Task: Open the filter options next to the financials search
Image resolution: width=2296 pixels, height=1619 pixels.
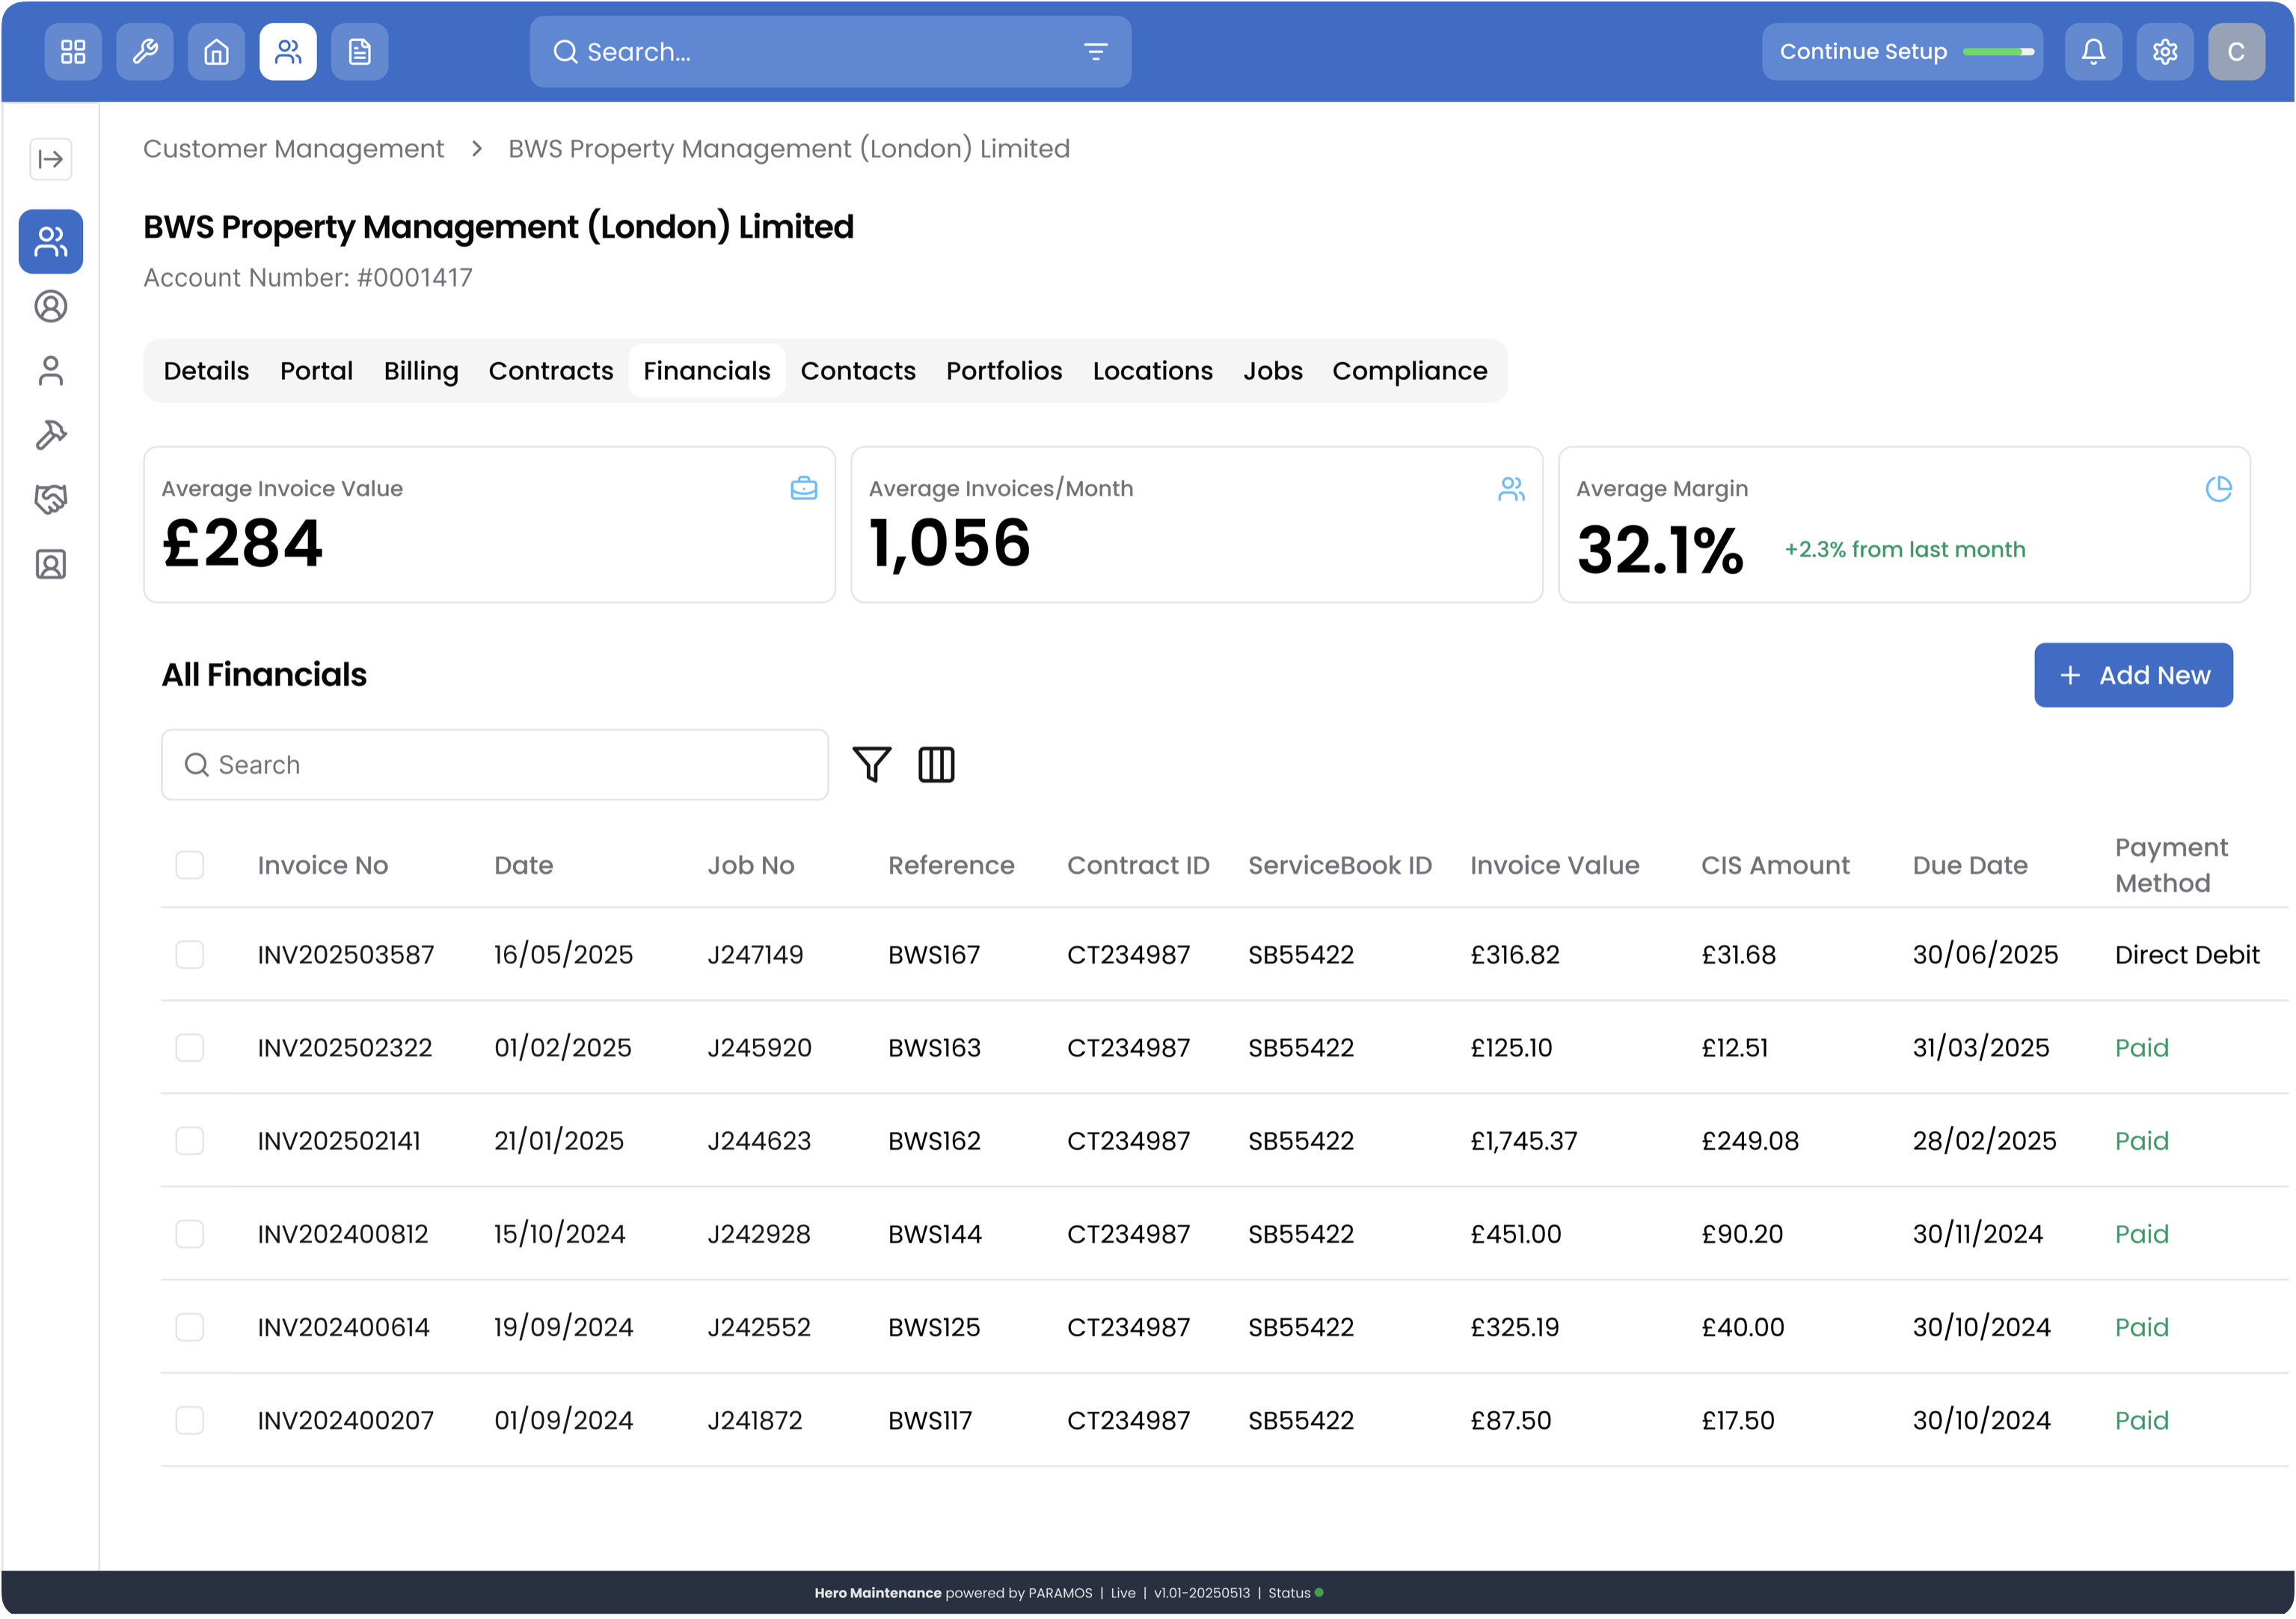Action: click(x=871, y=765)
